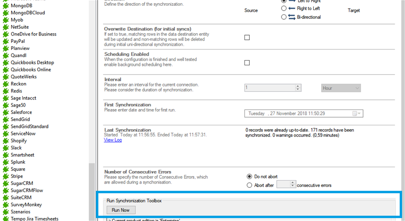Viewport: 405px width, 221px height.
Task: Click the SurveyMonkey connector icon
Action: 6,205
